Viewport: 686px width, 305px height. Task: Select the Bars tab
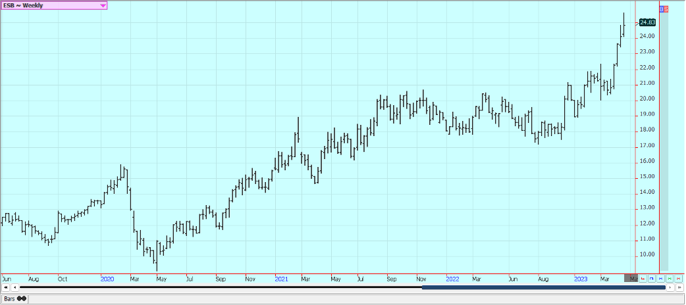click(14, 298)
